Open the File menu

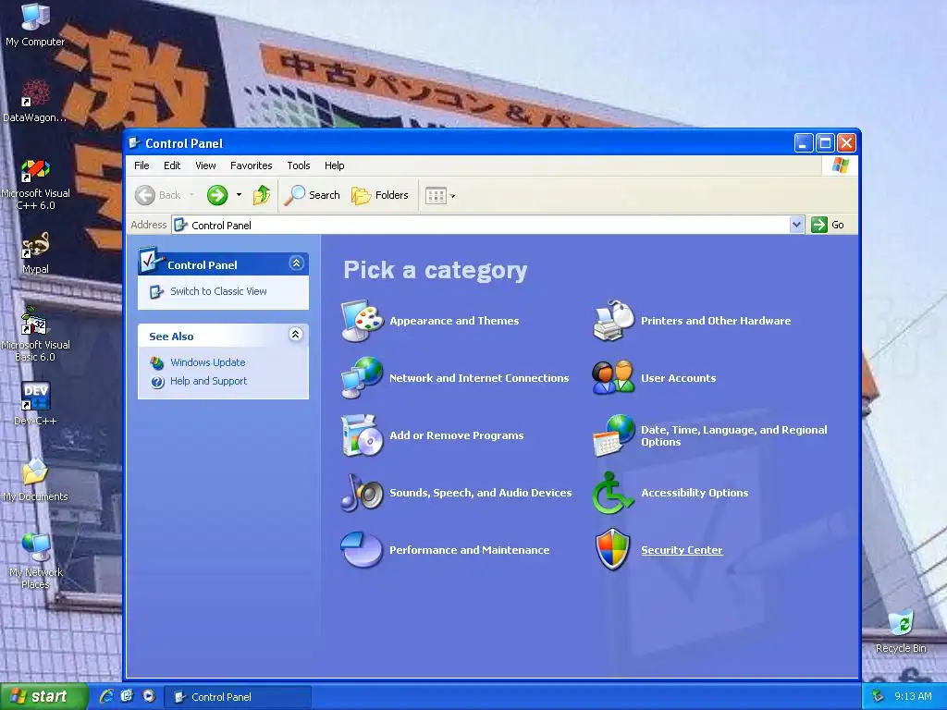(x=141, y=165)
